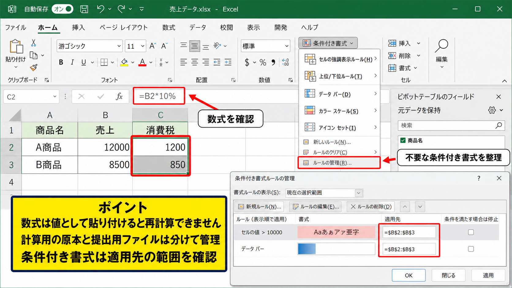Click the Copy icon in clipboard group
The height and width of the screenshot is (288, 512).
(34, 55)
